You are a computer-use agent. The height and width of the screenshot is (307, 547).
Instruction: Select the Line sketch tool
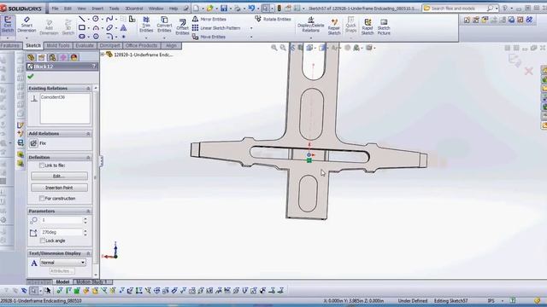pyautogui.click(x=82, y=19)
